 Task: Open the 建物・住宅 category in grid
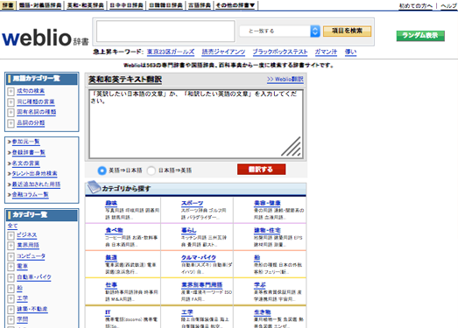[267, 231]
